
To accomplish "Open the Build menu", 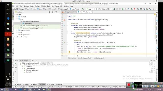I will click(49, 6).
